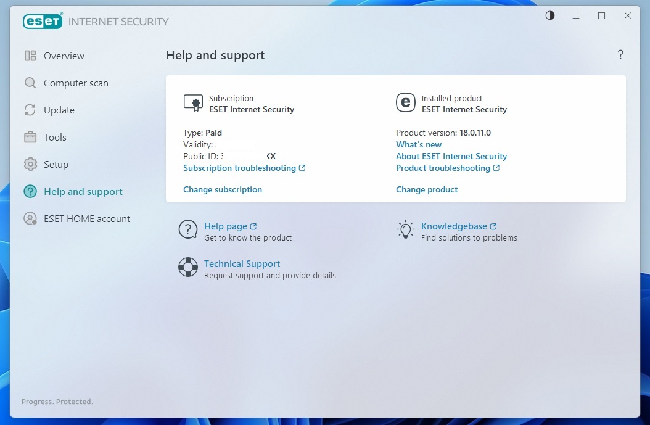The width and height of the screenshot is (650, 425).
Task: Click Change product
Action: coord(427,189)
